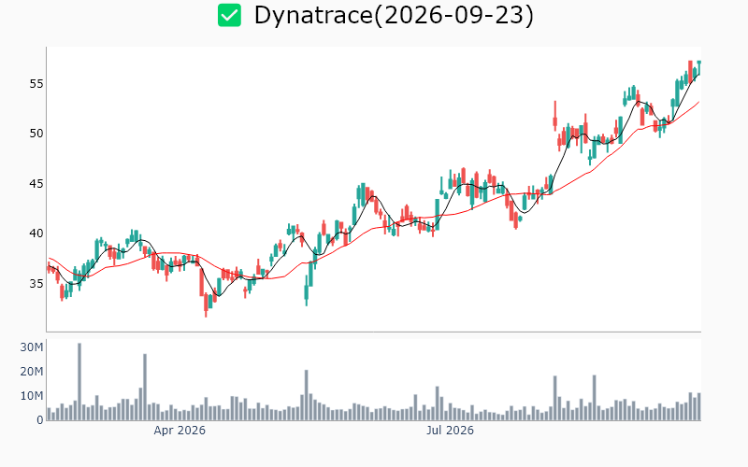The height and width of the screenshot is (467, 748).
Task: Click the 55 price axis label
Action: [36, 84]
